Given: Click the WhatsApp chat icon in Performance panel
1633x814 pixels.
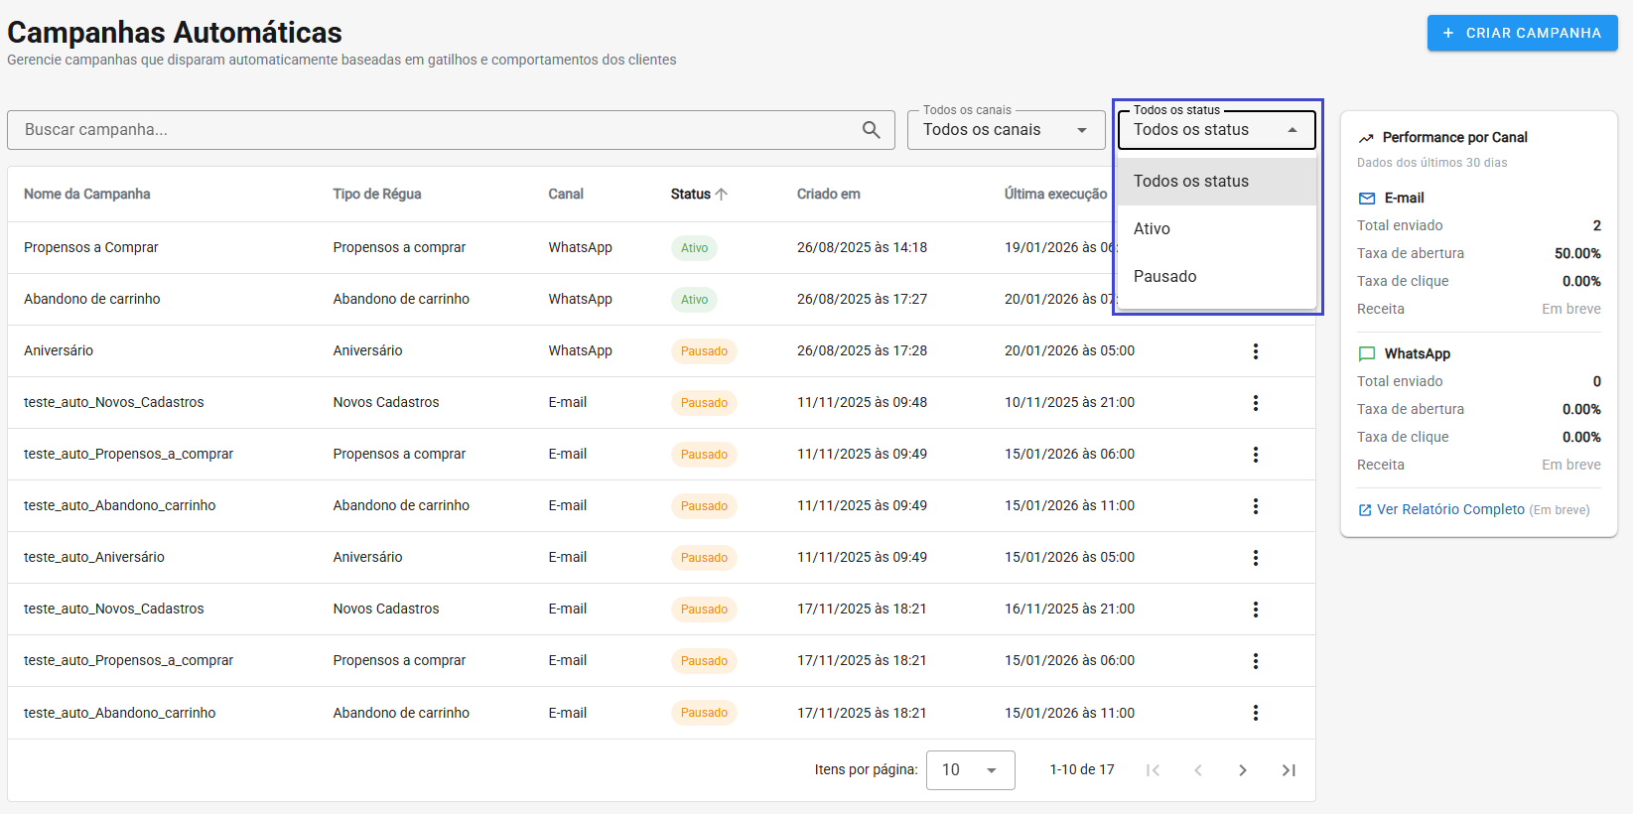Looking at the screenshot, I should [1367, 354].
